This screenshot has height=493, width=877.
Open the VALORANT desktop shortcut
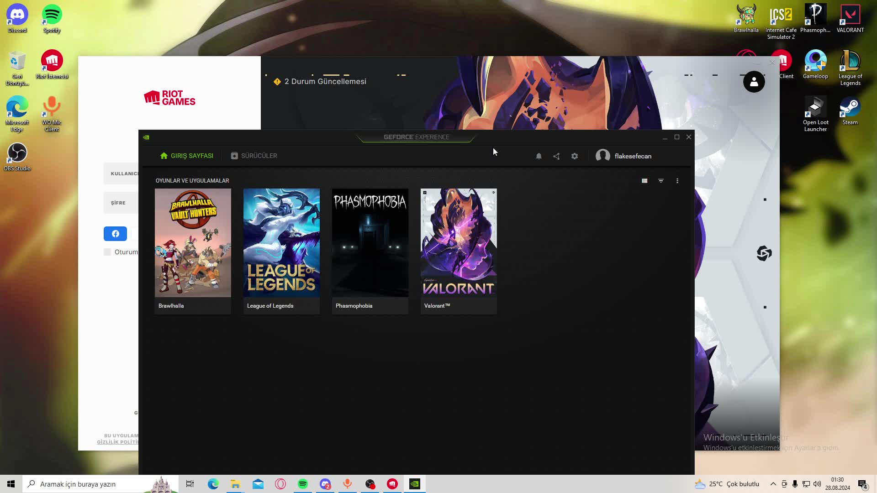(x=850, y=19)
